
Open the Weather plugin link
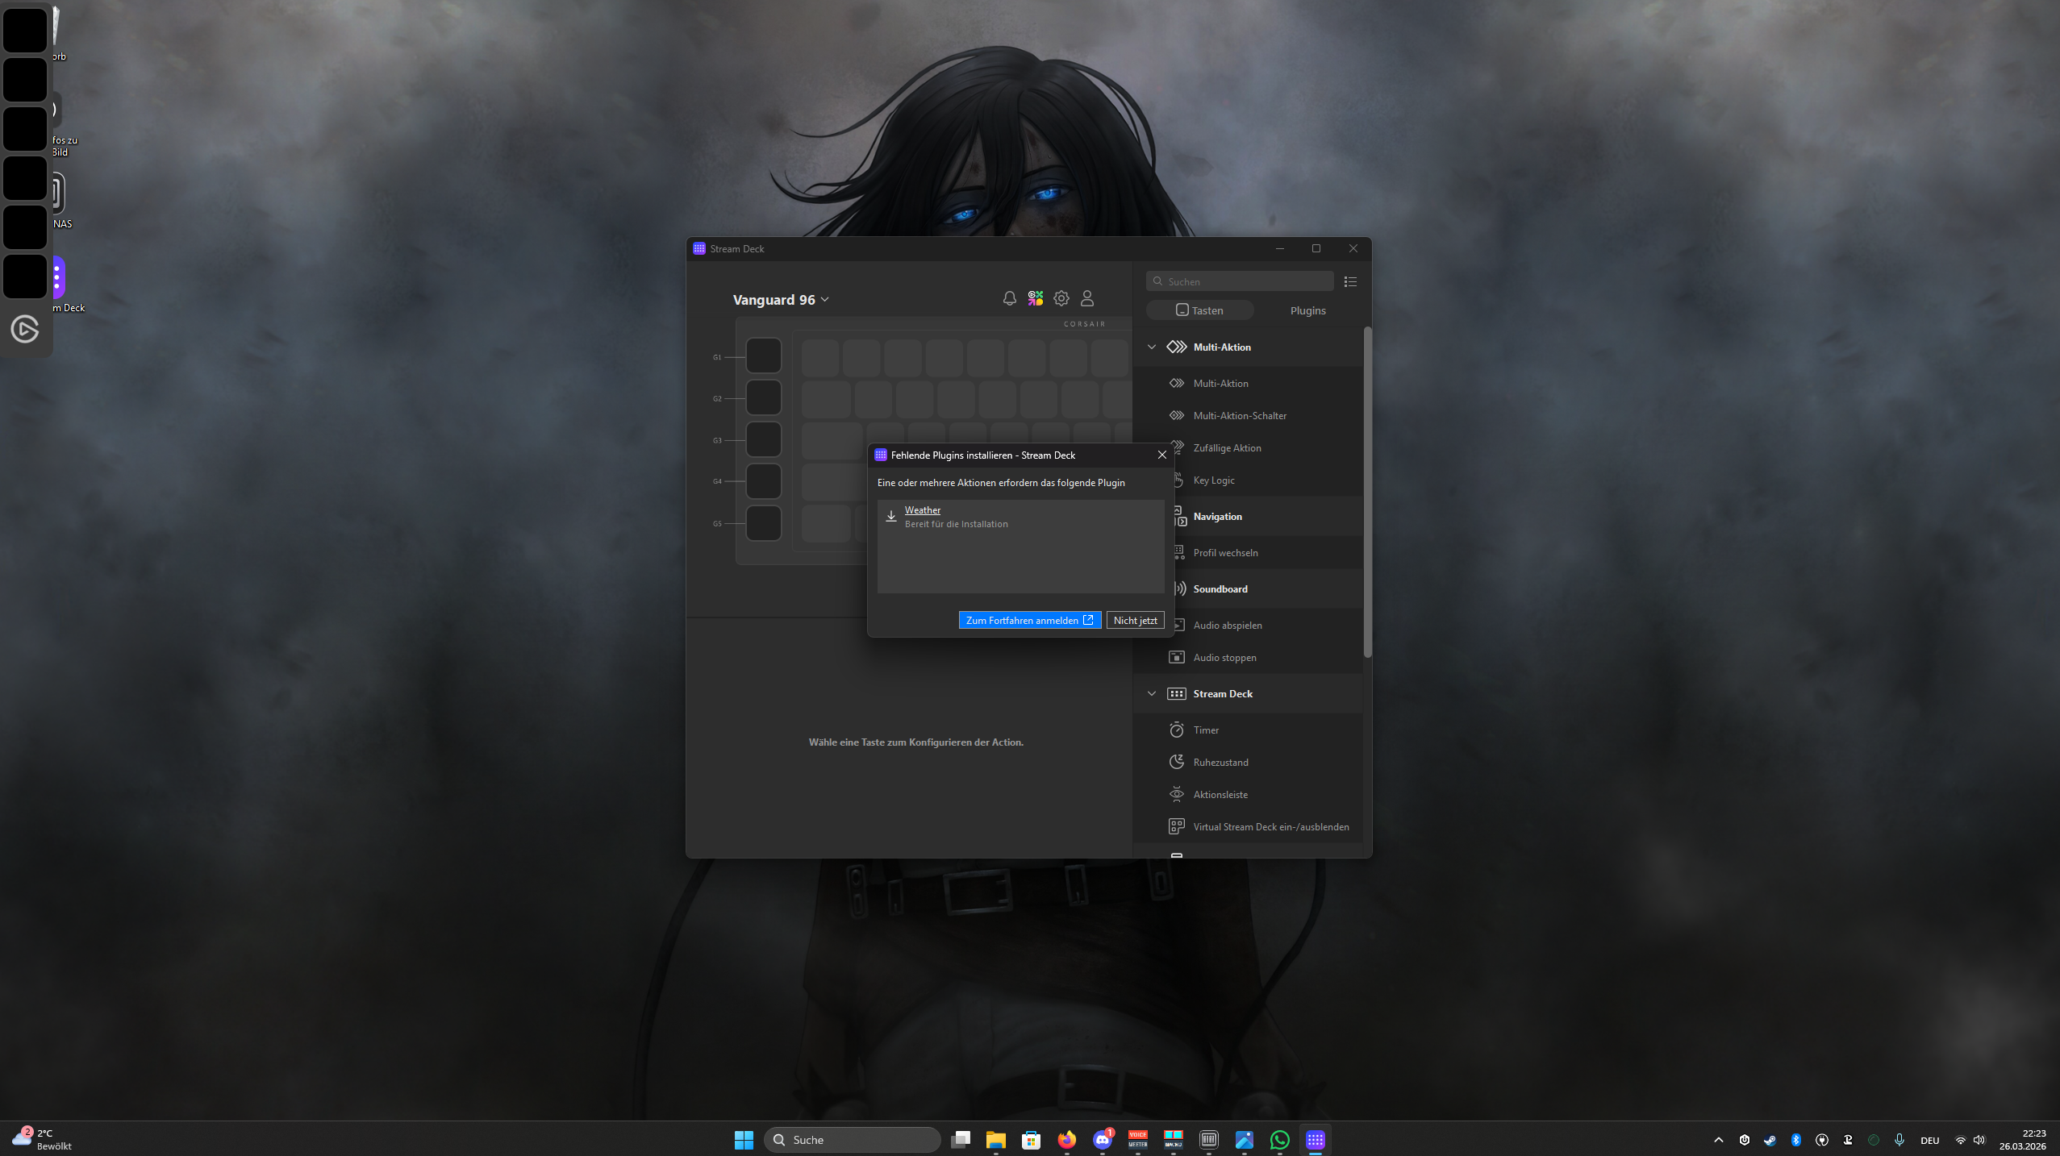tap(922, 510)
